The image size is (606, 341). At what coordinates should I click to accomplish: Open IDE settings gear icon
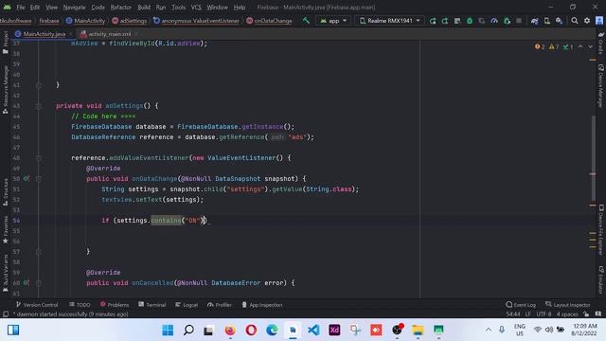pyautogui.click(x=587, y=21)
